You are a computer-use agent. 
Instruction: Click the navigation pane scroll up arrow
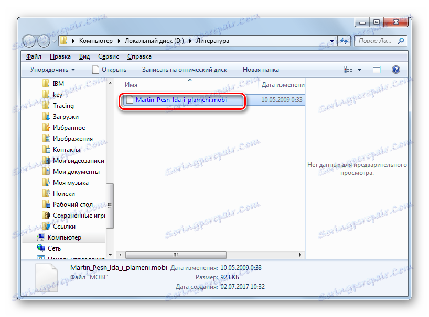coord(110,83)
